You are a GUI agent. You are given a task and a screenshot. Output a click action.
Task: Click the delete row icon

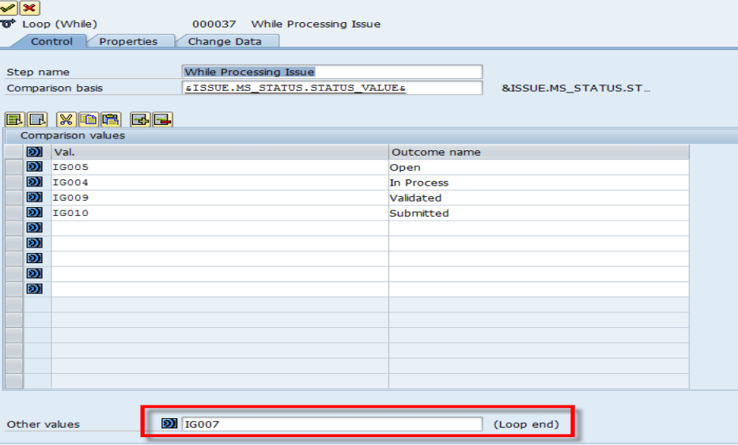click(163, 119)
